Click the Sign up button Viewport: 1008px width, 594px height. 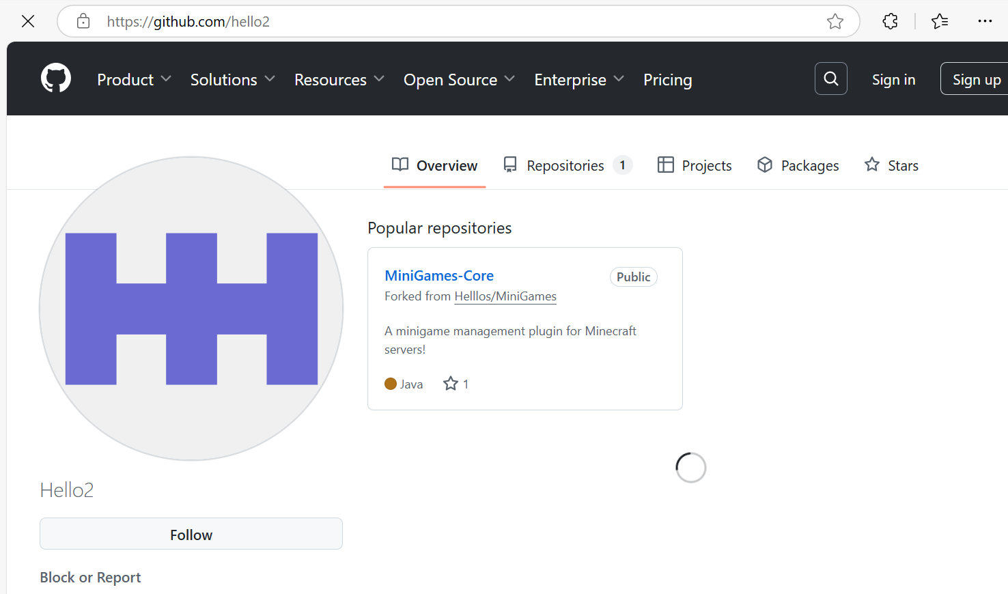976,79
